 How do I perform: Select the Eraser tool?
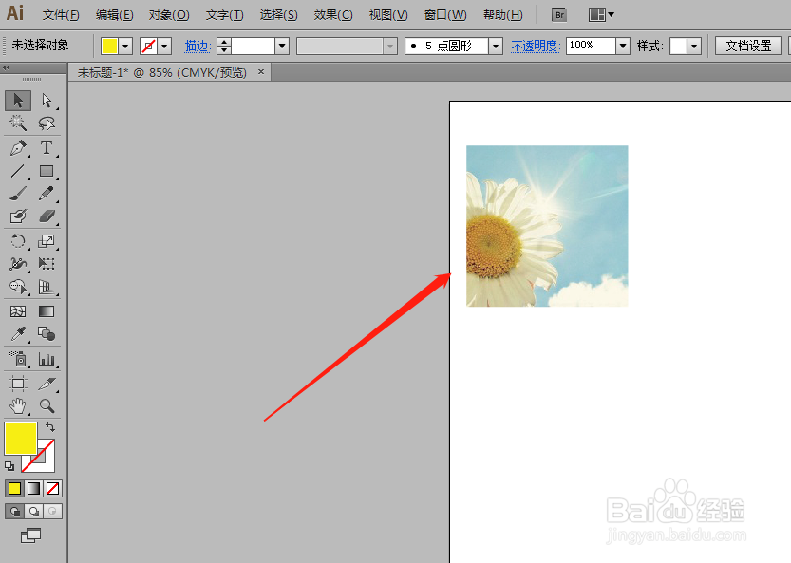47,216
